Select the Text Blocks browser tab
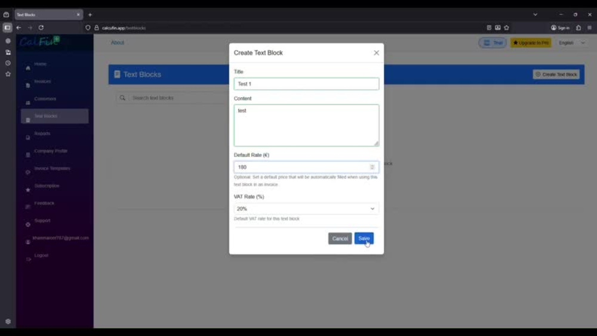 [49, 15]
